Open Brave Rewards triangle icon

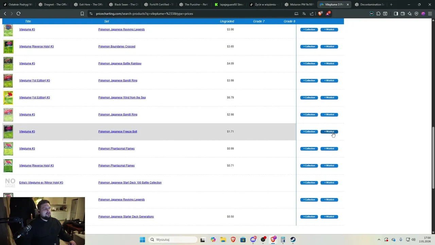(x=328, y=14)
